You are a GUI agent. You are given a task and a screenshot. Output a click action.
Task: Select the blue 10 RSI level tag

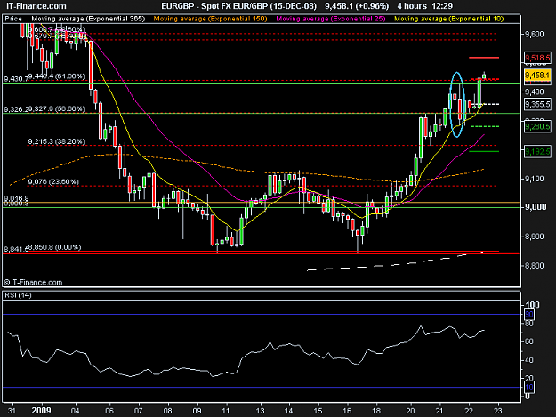point(529,387)
